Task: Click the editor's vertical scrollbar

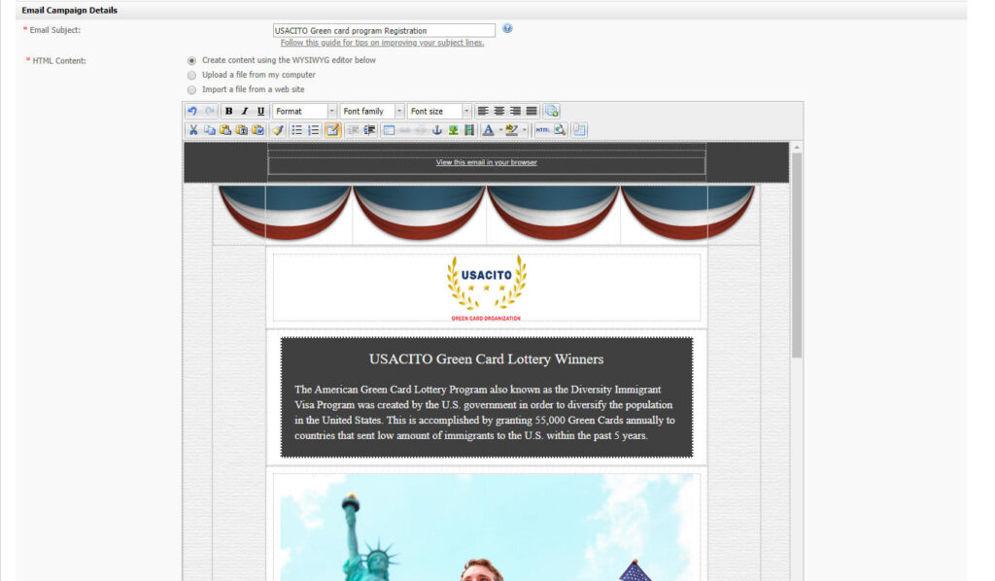Action: click(797, 255)
